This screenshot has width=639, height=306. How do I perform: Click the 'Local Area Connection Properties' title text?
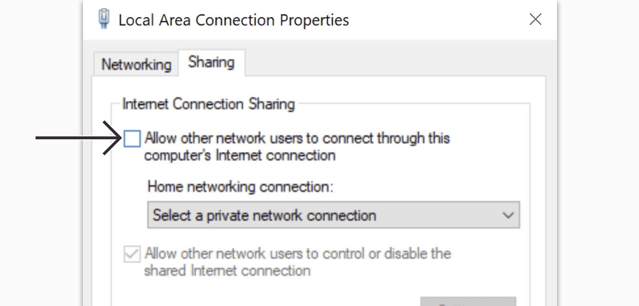[234, 20]
